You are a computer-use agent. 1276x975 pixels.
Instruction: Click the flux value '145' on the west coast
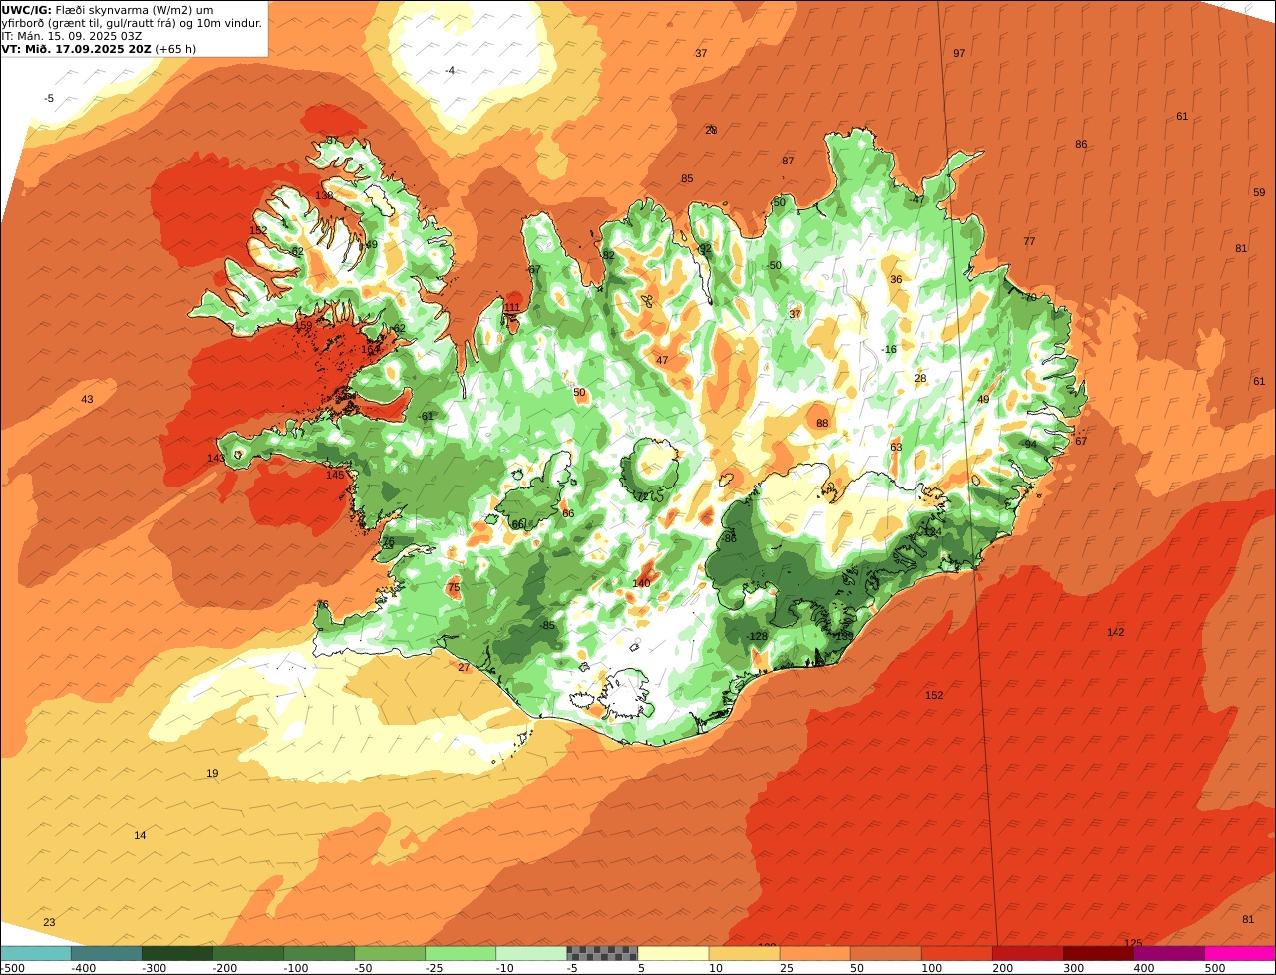pos(335,475)
